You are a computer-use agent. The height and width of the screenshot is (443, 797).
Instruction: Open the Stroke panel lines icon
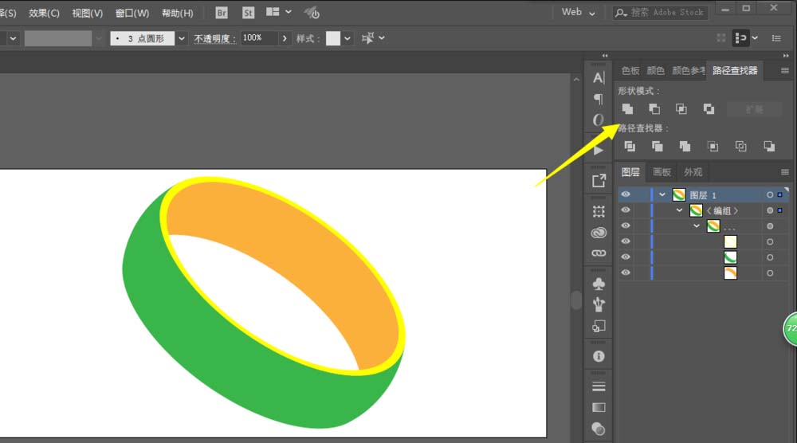[x=599, y=386]
